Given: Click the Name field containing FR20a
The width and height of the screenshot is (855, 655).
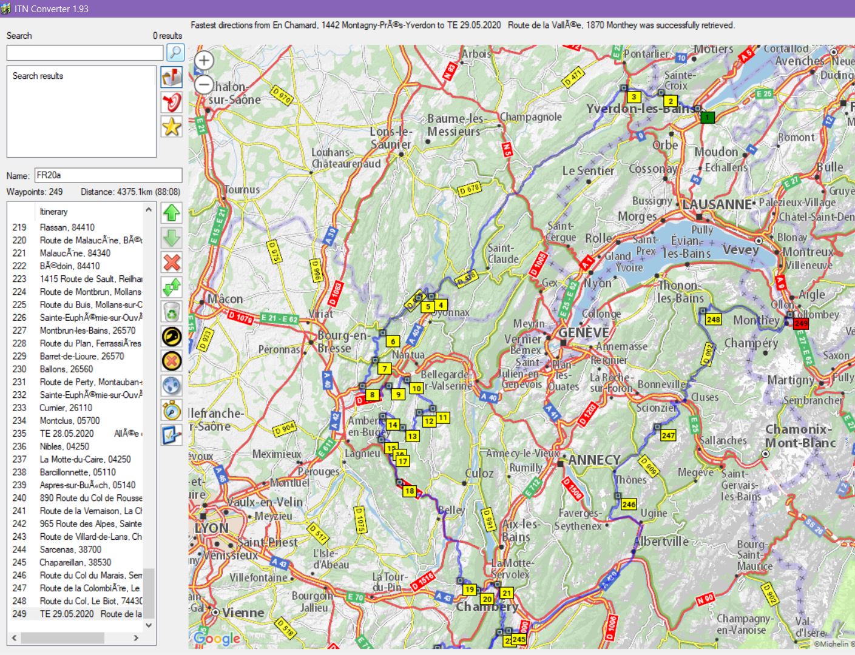Looking at the screenshot, I should [x=108, y=175].
